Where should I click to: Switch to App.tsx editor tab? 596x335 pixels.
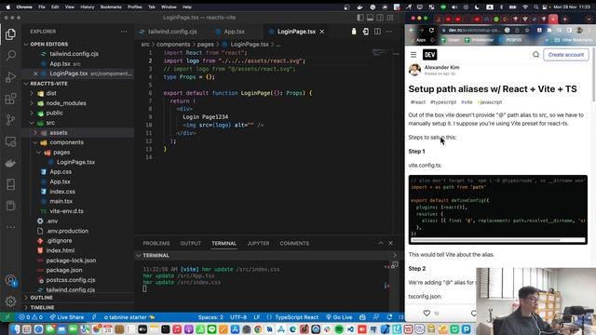[234, 32]
